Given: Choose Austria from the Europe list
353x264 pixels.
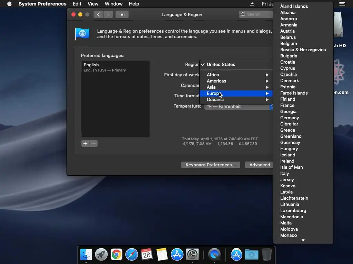Looking at the screenshot, I should coord(303,31).
